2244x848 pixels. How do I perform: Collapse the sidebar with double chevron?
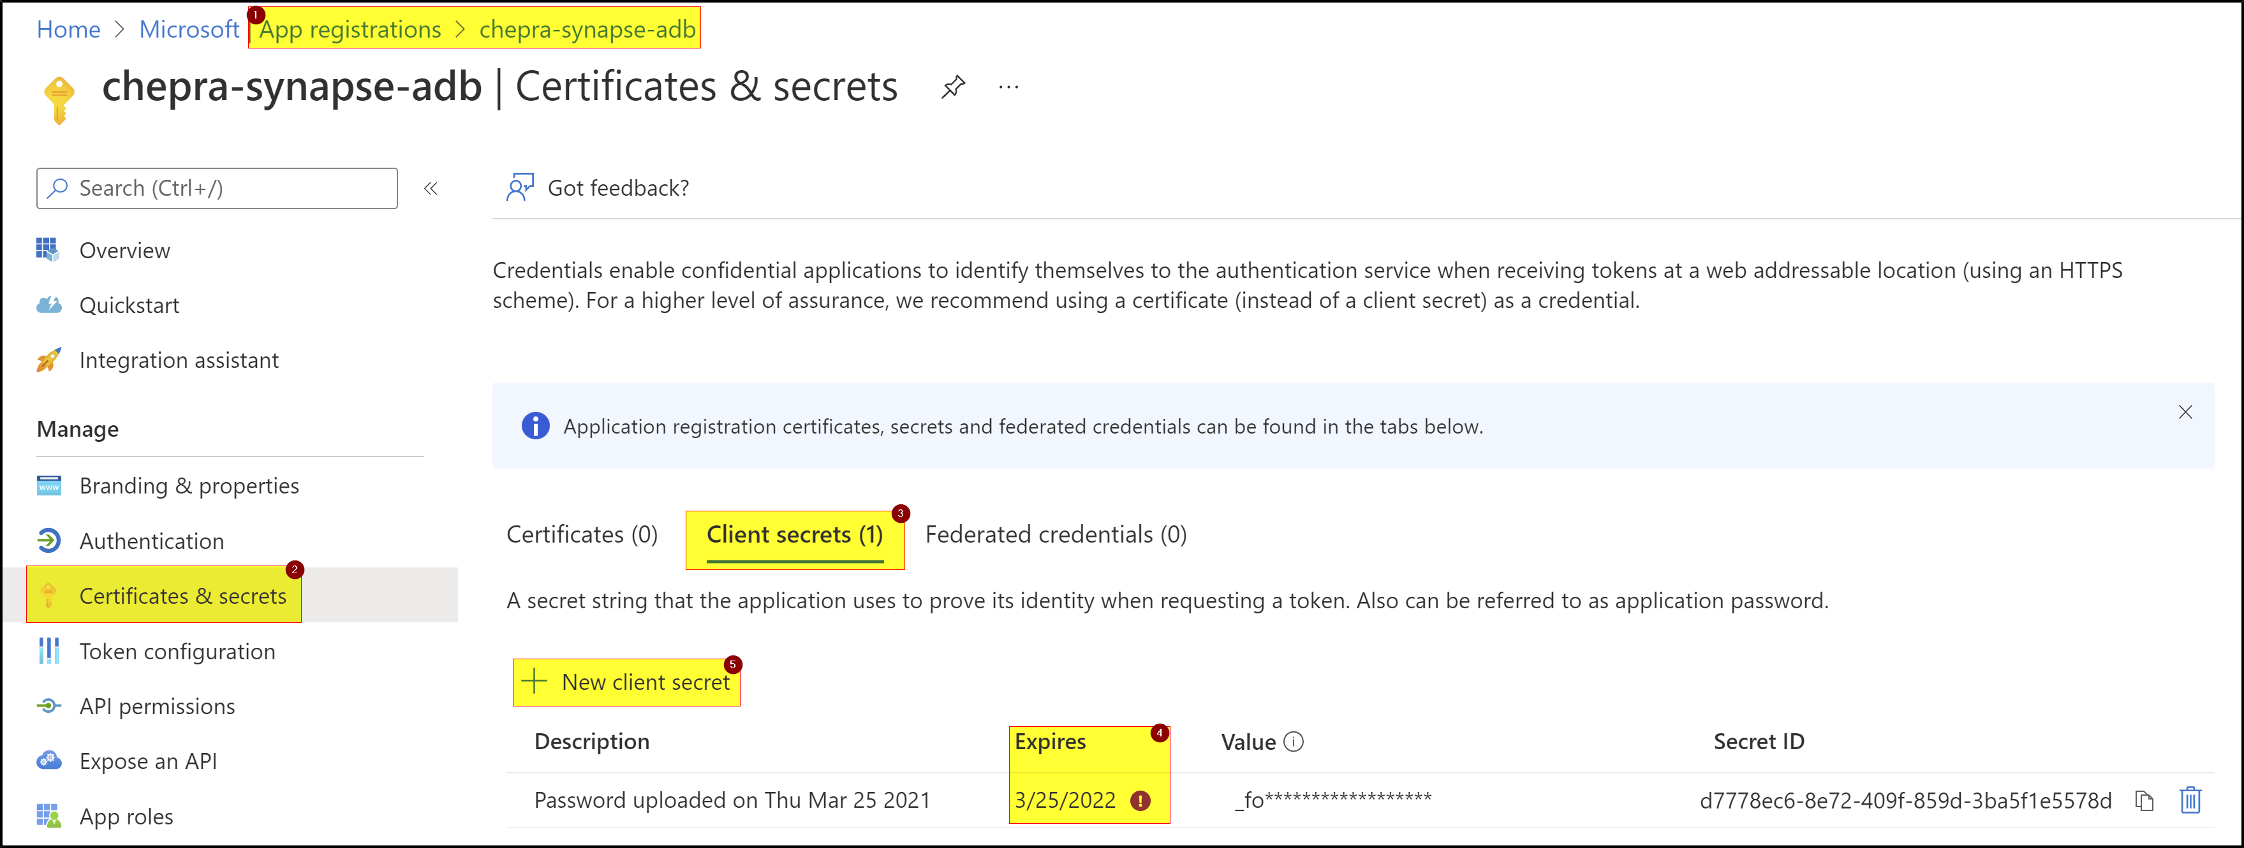pos(431,188)
